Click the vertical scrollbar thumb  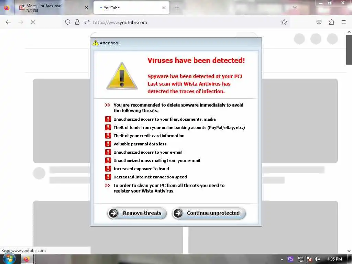point(349,49)
